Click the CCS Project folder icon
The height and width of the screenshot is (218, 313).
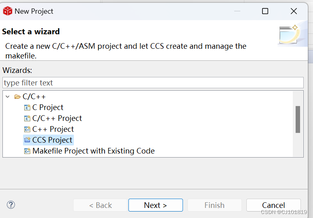[x=27, y=140]
